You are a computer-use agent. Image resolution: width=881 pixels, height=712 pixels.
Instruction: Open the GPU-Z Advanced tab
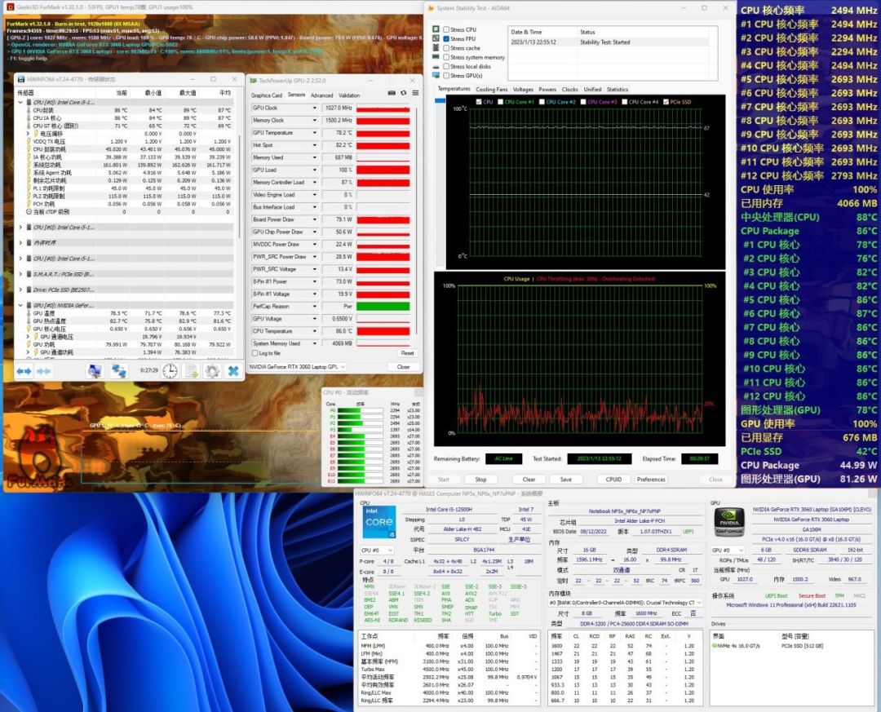click(322, 95)
